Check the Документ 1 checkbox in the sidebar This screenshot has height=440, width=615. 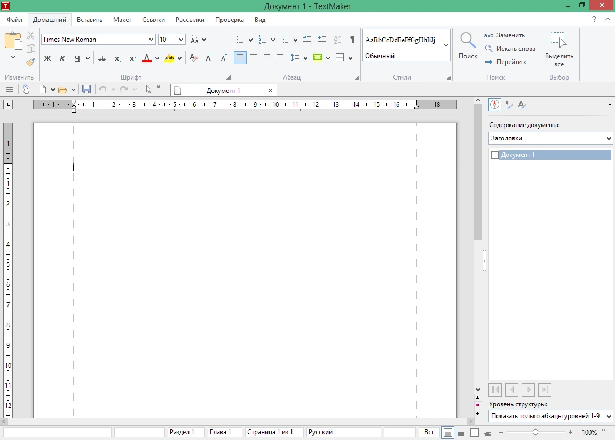(494, 155)
